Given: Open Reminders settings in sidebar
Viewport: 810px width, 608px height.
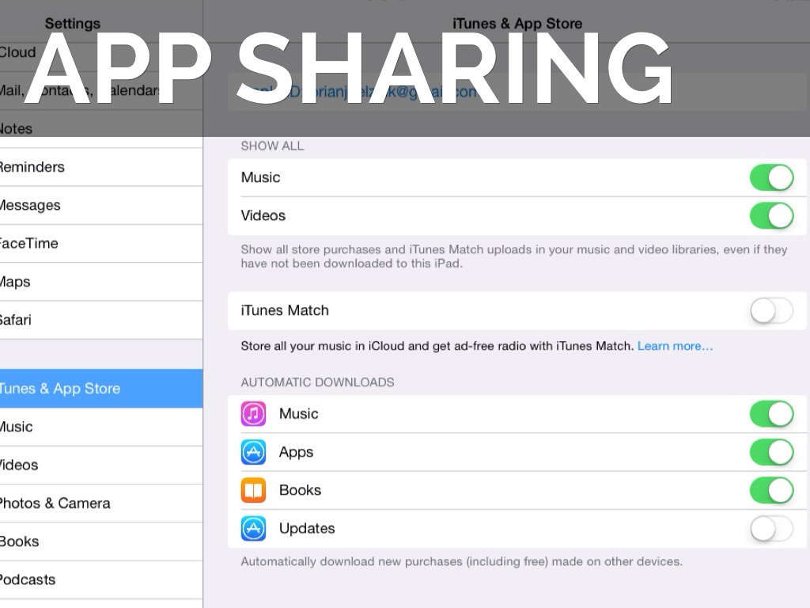Looking at the screenshot, I should click(x=47, y=167).
